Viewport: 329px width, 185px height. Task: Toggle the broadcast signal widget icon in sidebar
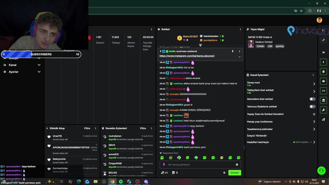[x=323, y=91]
